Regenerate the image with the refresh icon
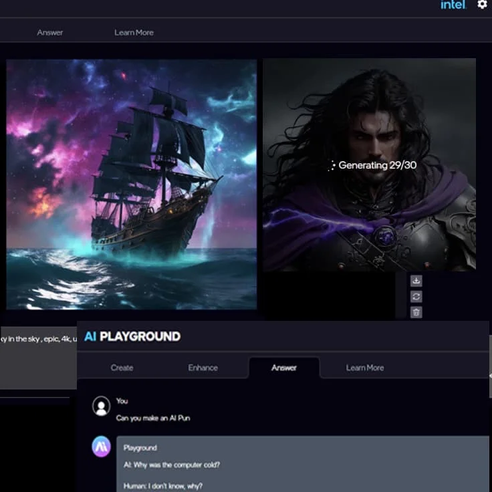This screenshot has width=492, height=492. [416, 296]
